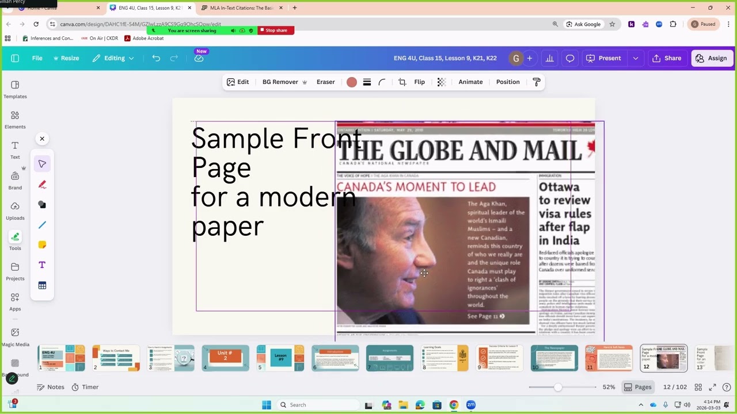737x414 pixels.
Task: Toggle the Canva main menu sidebar
Action: [15, 58]
